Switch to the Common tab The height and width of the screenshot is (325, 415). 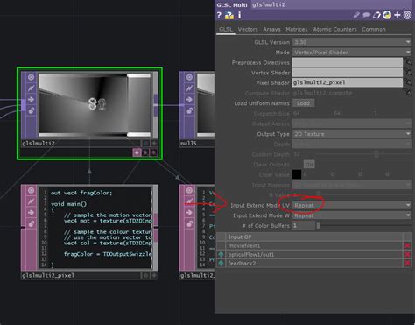click(374, 29)
